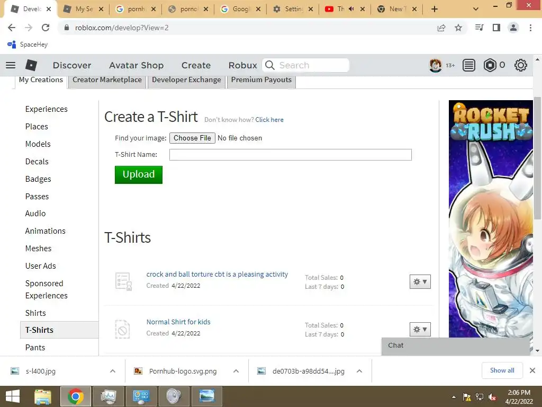Image resolution: width=542 pixels, height=407 pixels.
Task: Open the notifications feed icon
Action: pos(469,65)
